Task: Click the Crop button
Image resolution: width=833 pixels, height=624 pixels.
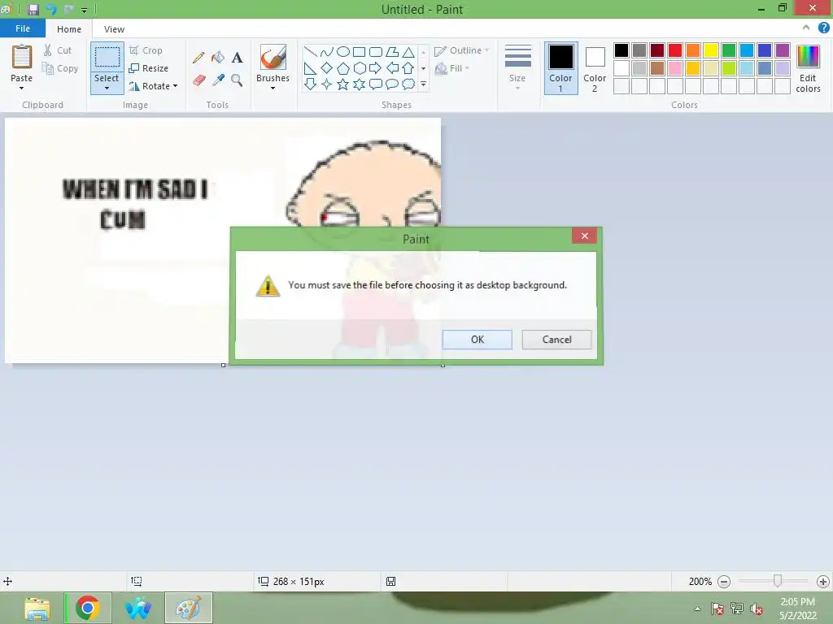Action: 146,50
